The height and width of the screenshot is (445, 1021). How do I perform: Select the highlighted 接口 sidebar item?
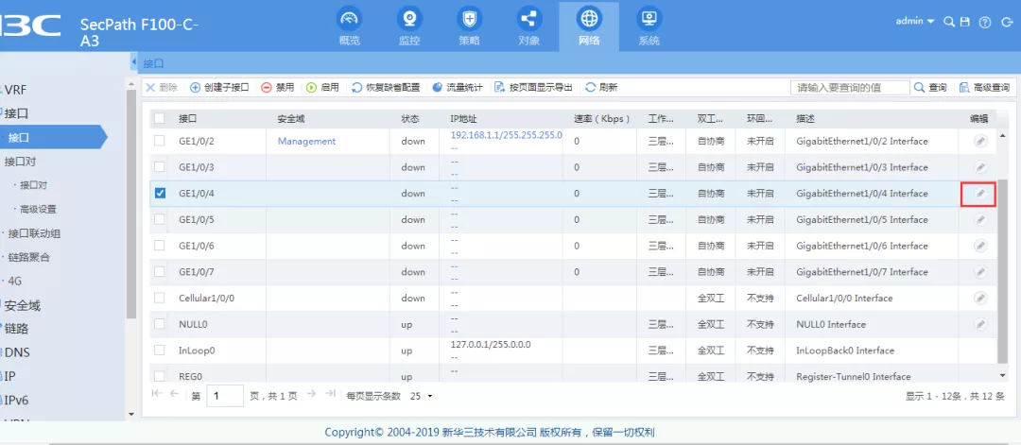(52, 137)
